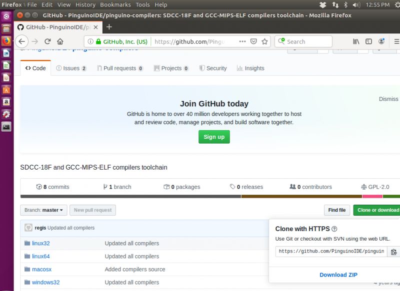This screenshot has height=291, width=400.
Task: Toggle the sidebar view icon
Action: pyautogui.click(x=368, y=41)
